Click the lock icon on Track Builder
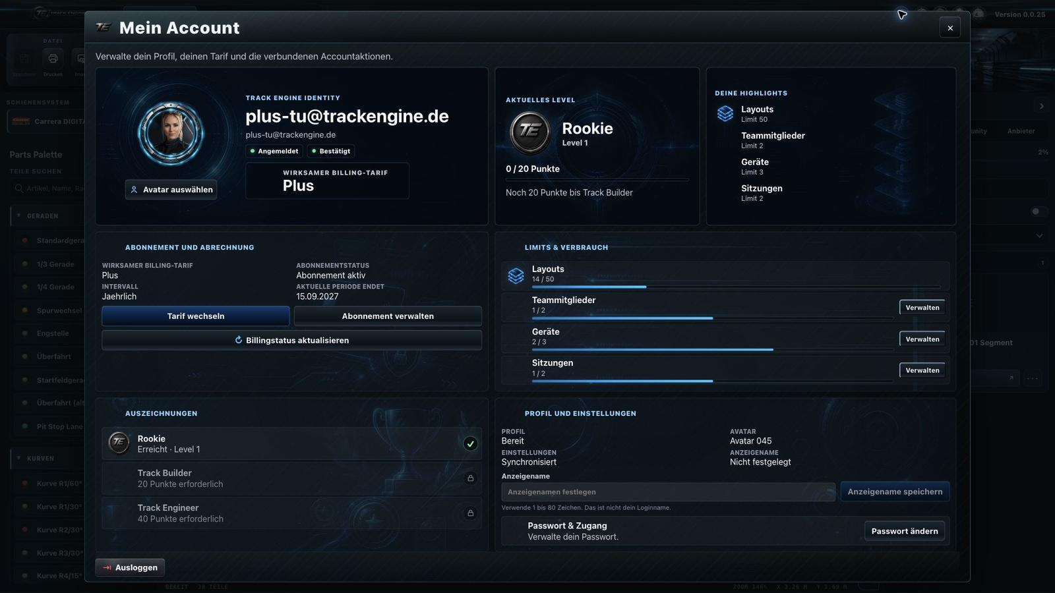This screenshot has height=593, width=1055. pyautogui.click(x=470, y=478)
